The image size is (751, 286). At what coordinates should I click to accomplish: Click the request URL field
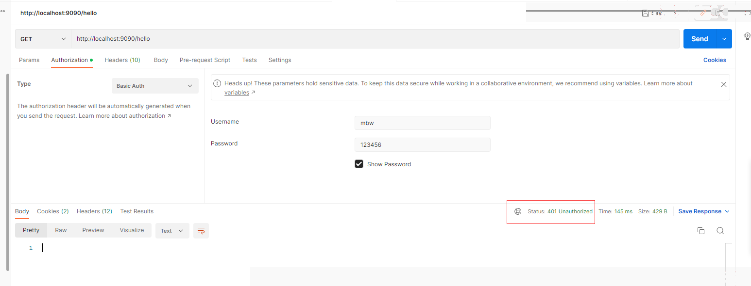coord(375,39)
